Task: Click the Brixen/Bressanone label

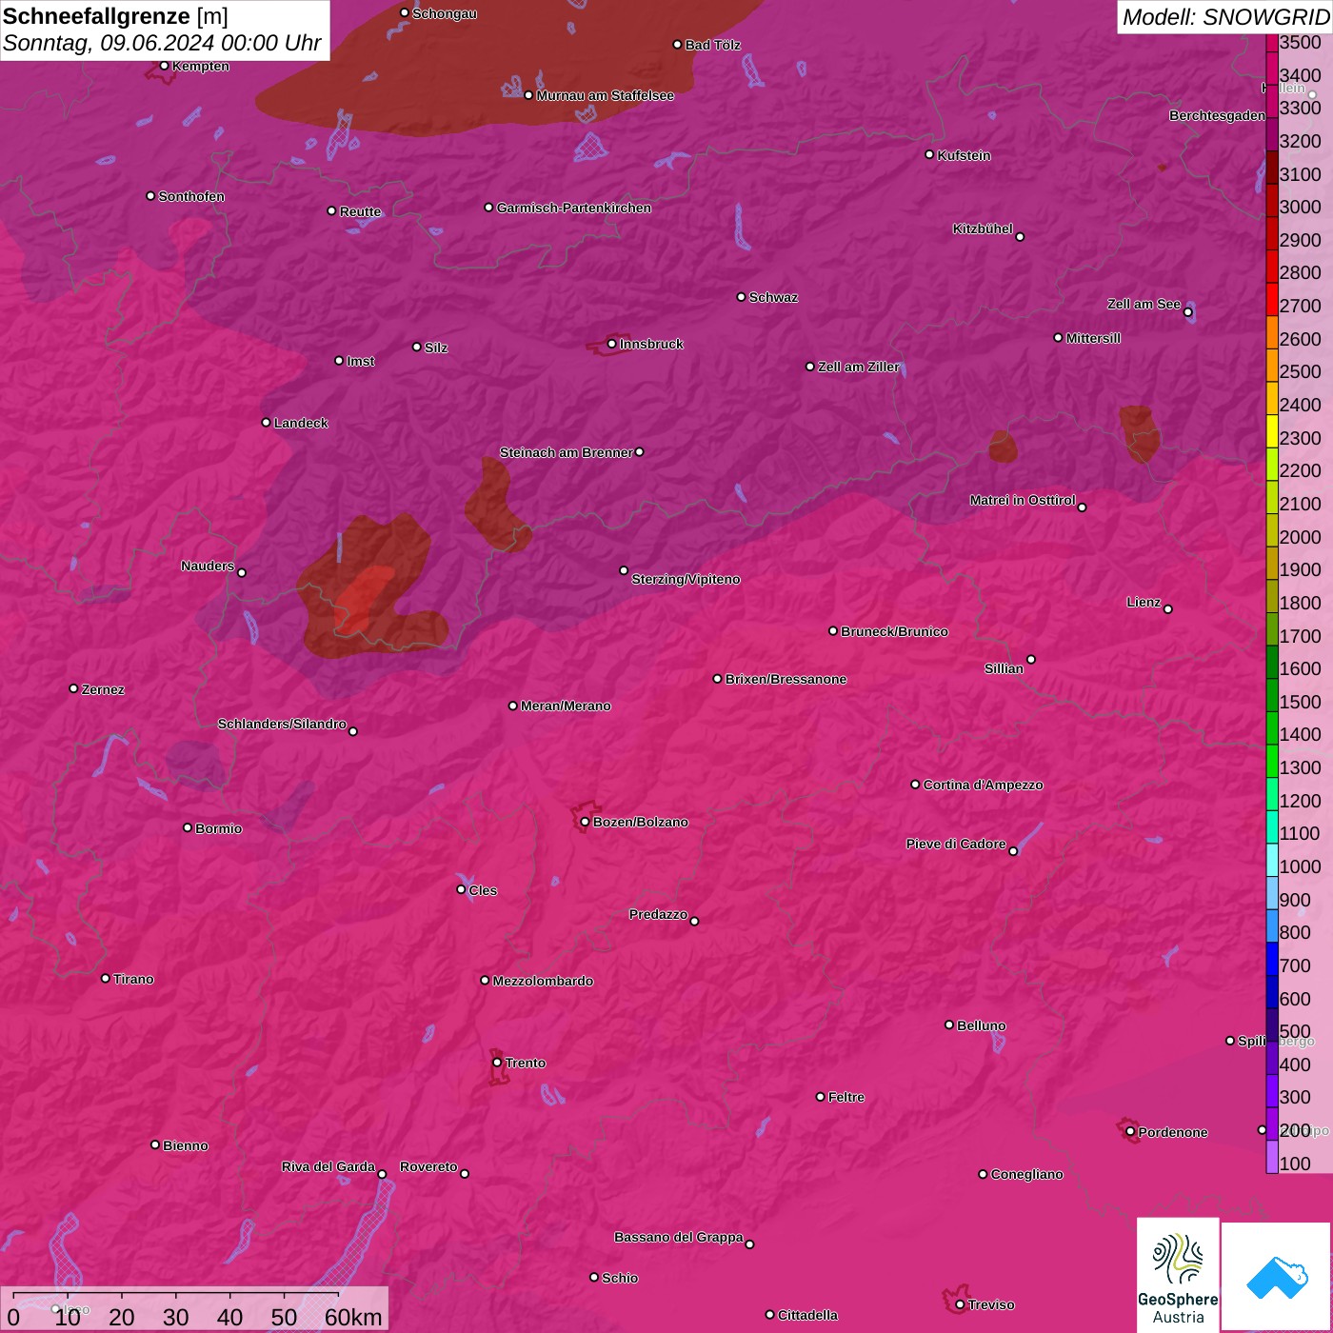Action: [x=786, y=679]
